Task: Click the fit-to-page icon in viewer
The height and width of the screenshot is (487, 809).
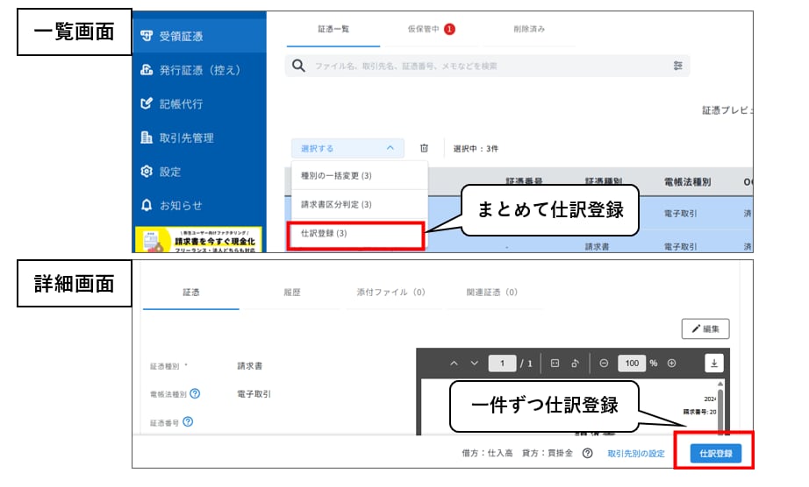Action: point(555,363)
